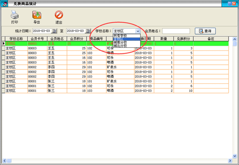Click the Query (查询) magnifier button

click(x=205, y=31)
